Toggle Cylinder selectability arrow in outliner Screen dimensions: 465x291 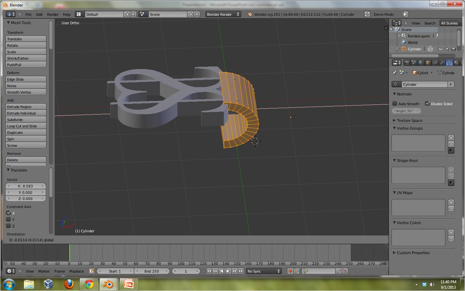pos(447,49)
